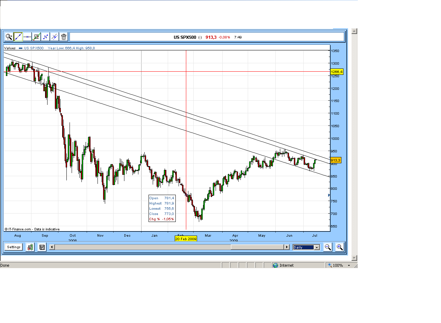
Task: Zoom in the chart with plus magnifier
Action: pyautogui.click(x=339, y=247)
